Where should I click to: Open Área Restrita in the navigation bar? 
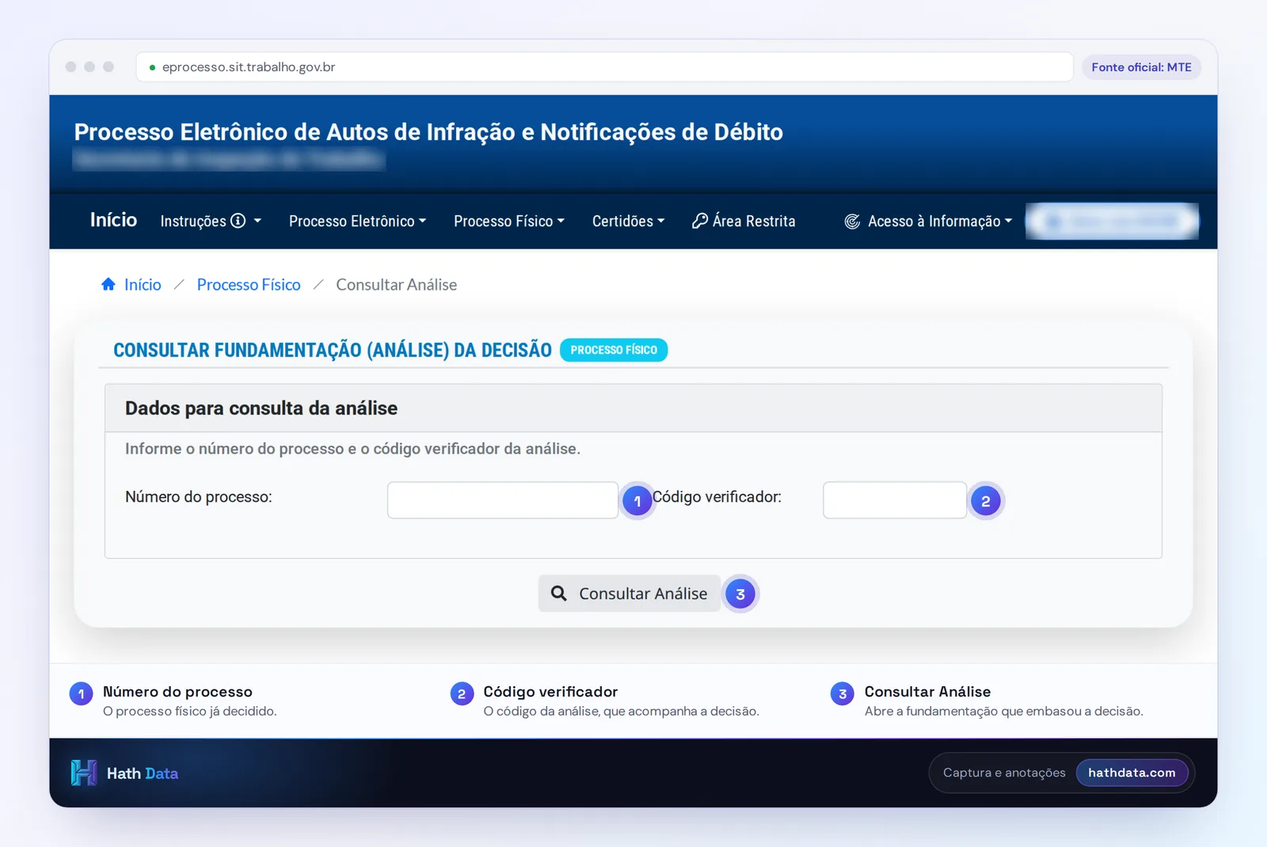[x=744, y=221]
